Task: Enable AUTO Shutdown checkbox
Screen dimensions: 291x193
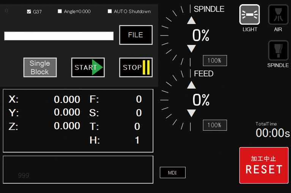Action: (x=110, y=11)
